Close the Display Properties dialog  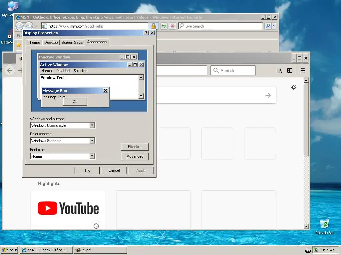152,33
